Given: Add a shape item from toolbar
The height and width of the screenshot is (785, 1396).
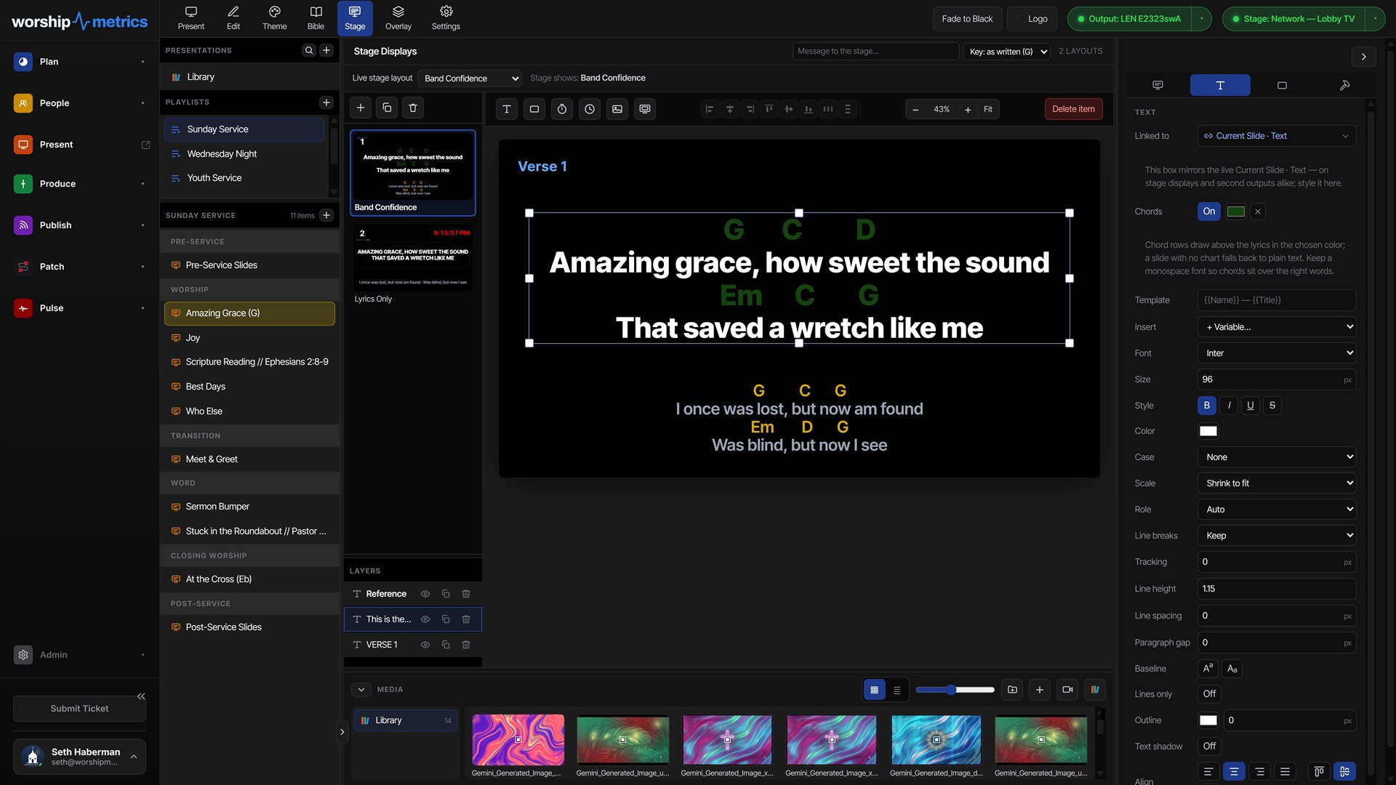Looking at the screenshot, I should pos(534,109).
